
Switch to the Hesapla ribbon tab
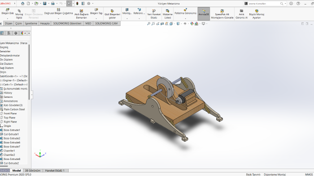tap(45, 23)
